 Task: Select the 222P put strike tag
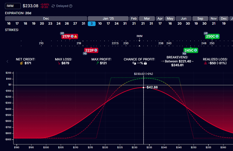point(91,50)
